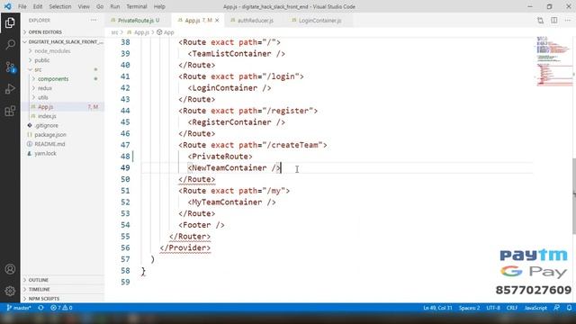This screenshot has width=576, height=324.
Task: Open the README.md file
Action: 49,144
